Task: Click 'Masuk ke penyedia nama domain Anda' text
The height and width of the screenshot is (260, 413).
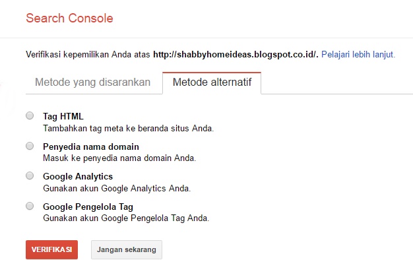Action: [x=119, y=158]
